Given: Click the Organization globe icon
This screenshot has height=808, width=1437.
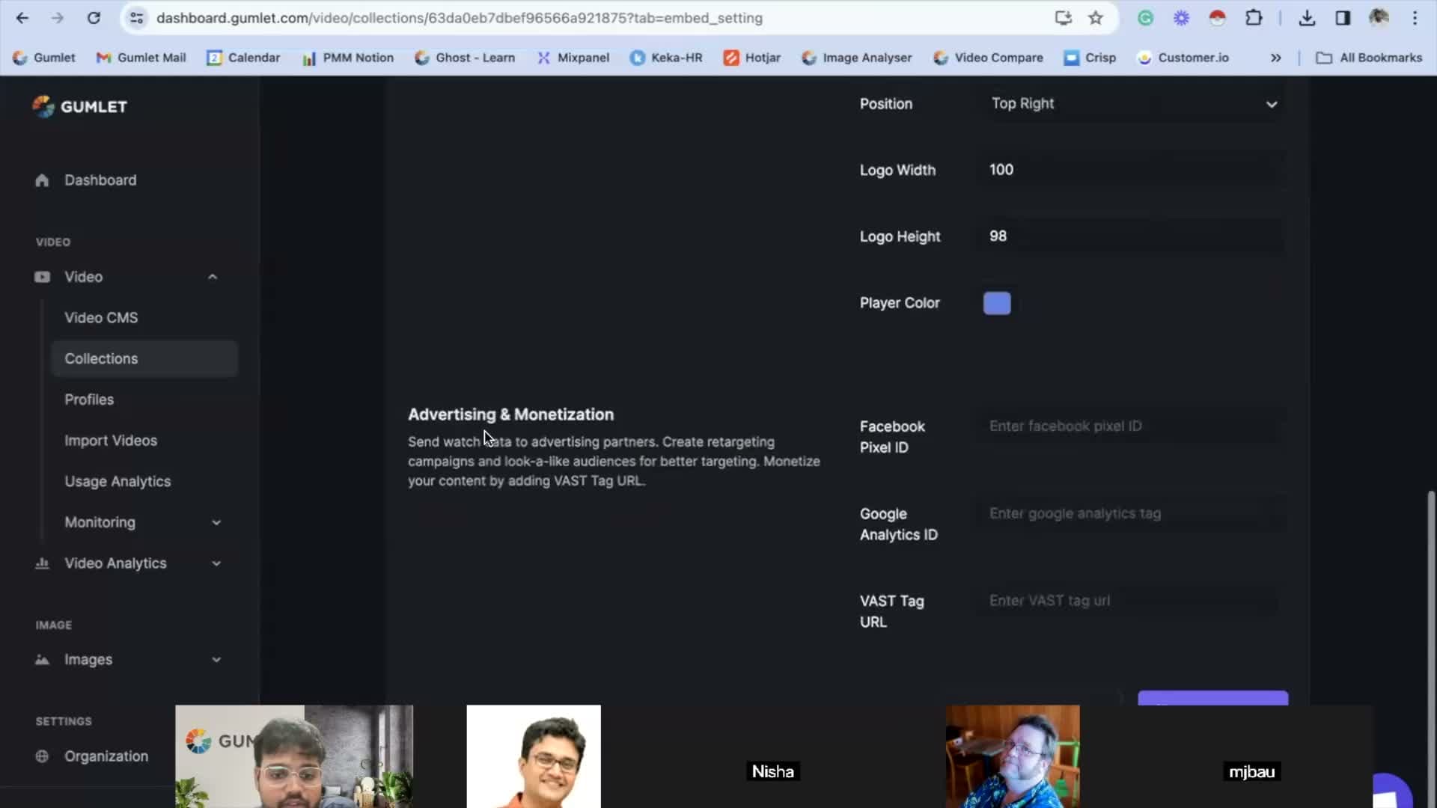Looking at the screenshot, I should click(42, 756).
